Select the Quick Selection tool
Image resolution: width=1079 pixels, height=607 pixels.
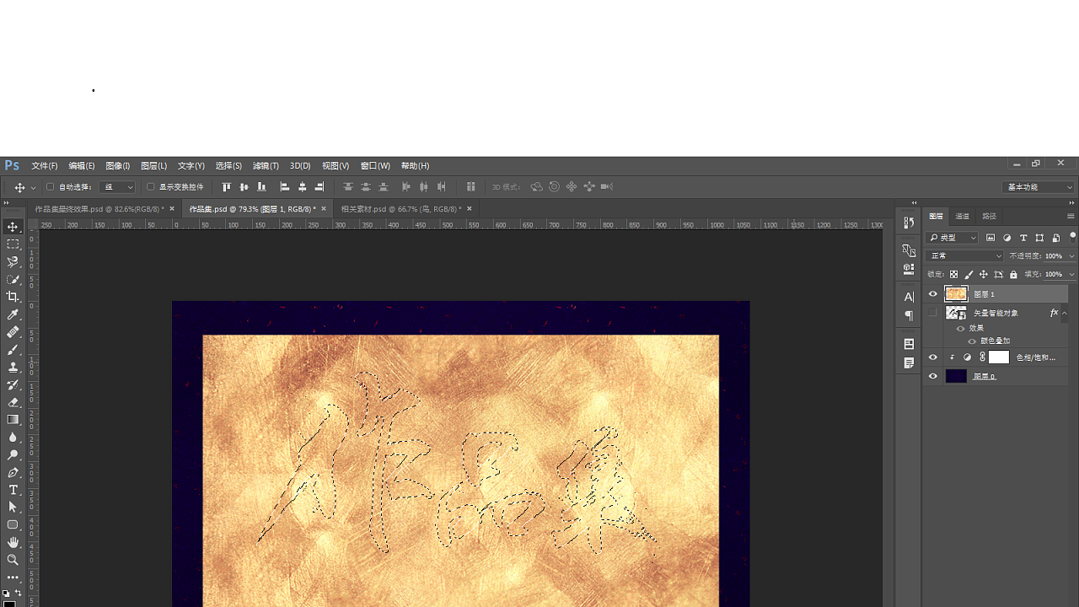(x=13, y=279)
